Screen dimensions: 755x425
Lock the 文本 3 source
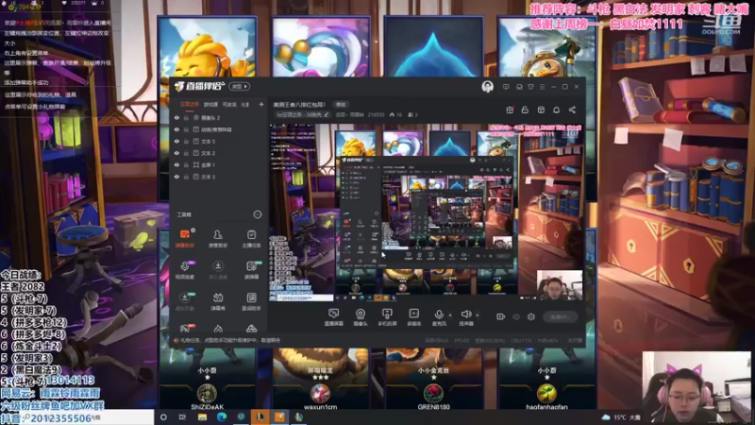coord(186,177)
